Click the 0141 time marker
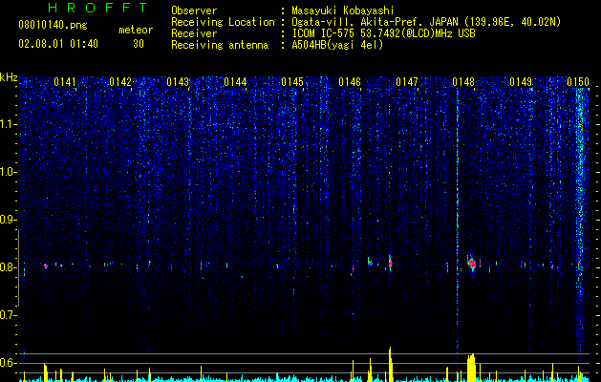 (x=65, y=82)
